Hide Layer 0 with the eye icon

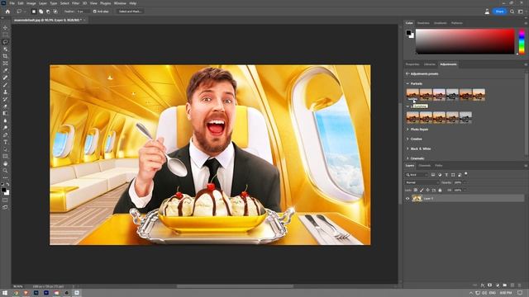(x=407, y=199)
